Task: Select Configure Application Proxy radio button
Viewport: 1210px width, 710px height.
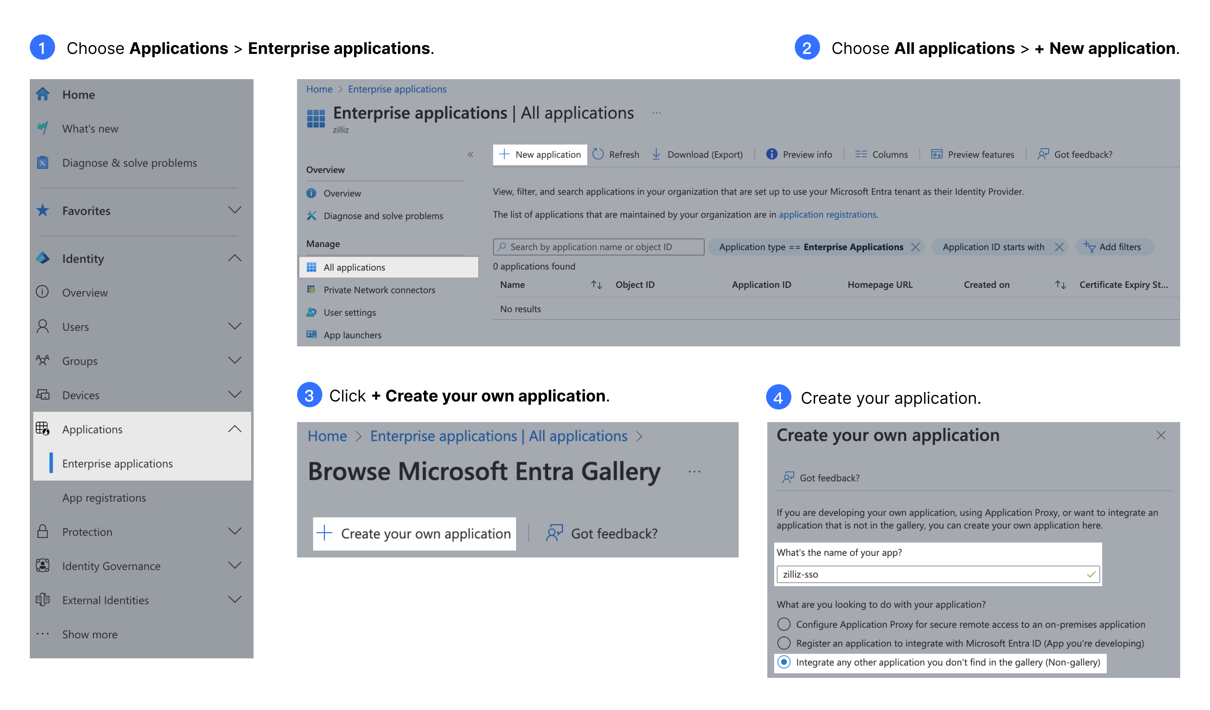Action: tap(784, 624)
